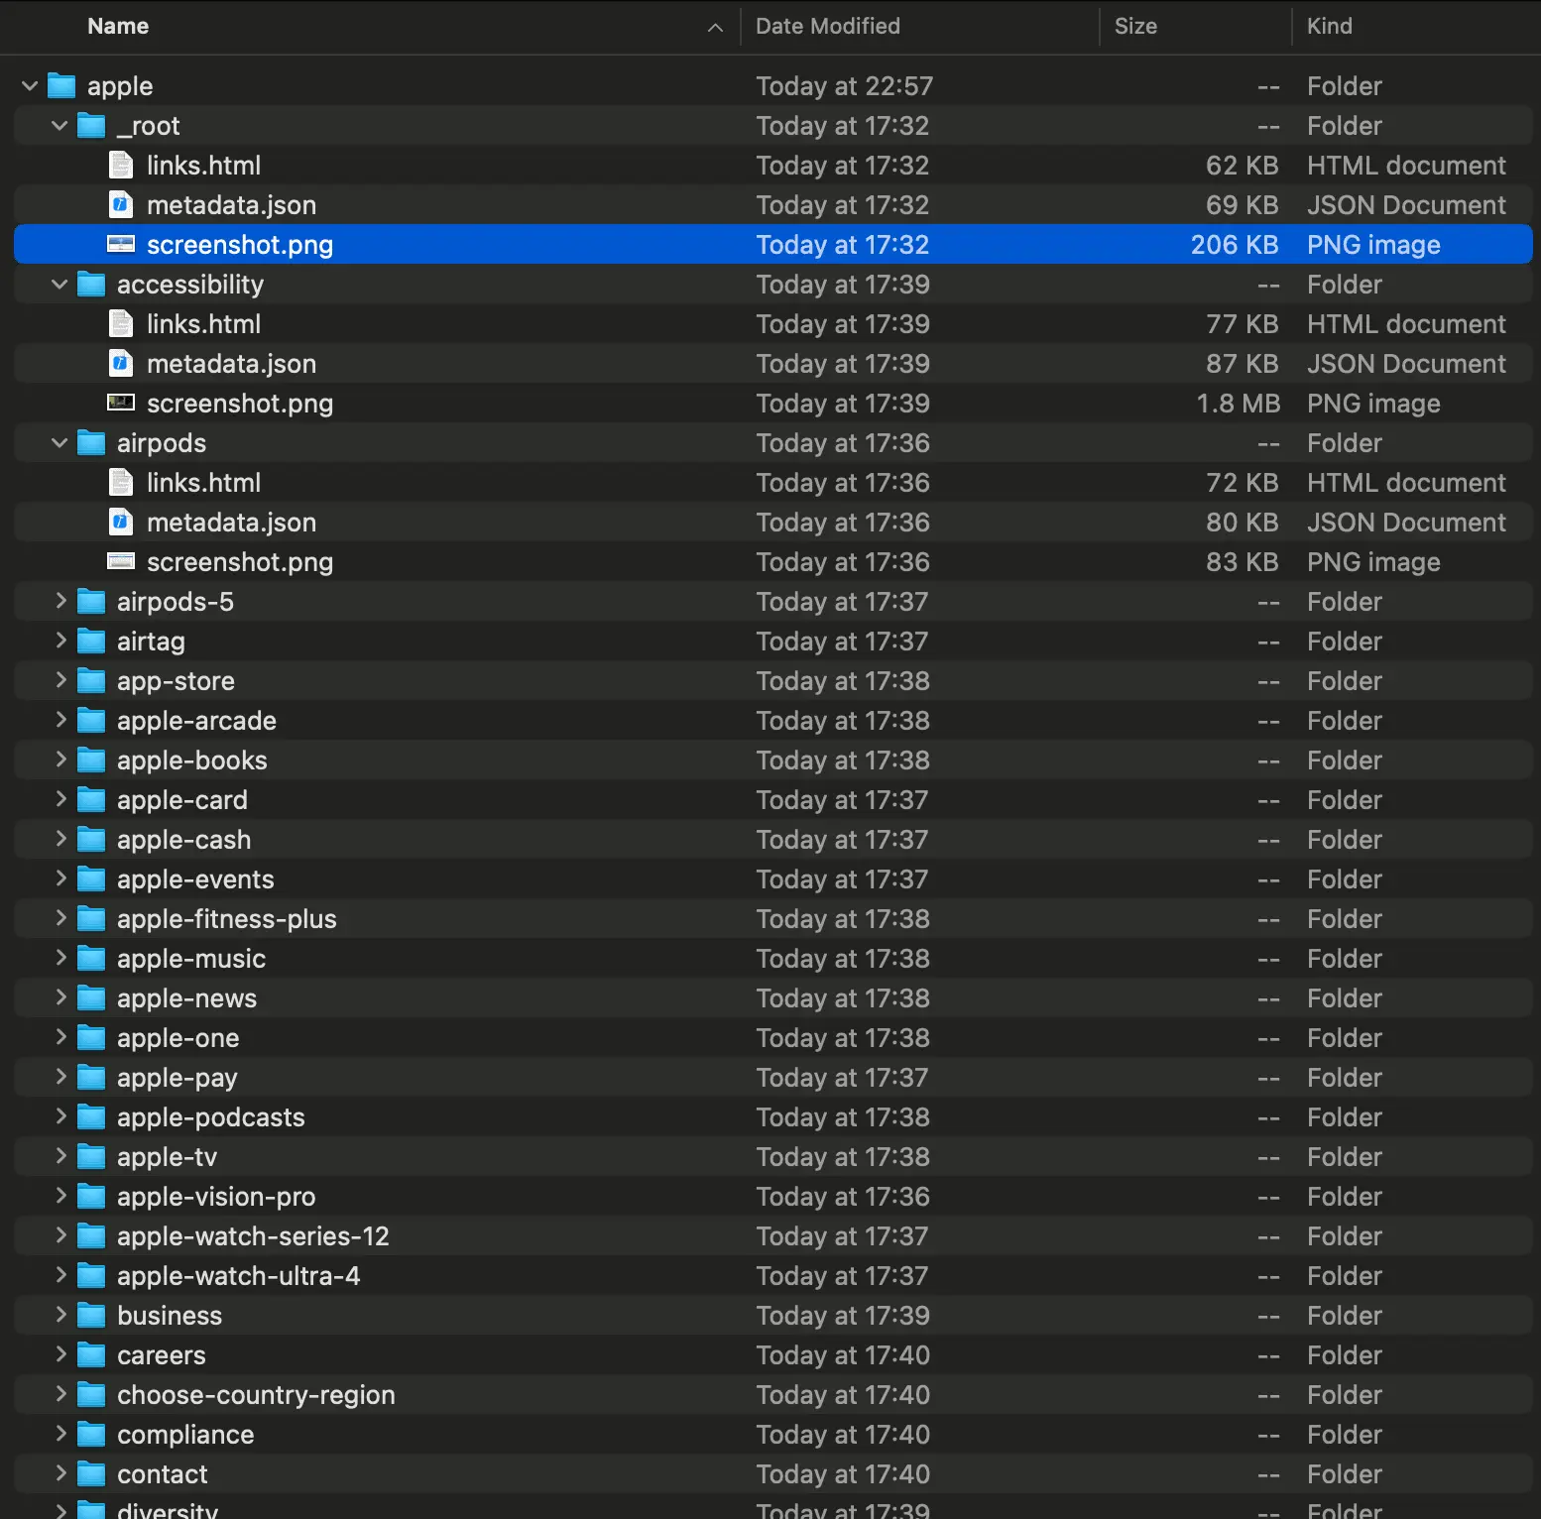The width and height of the screenshot is (1541, 1519).
Task: Click the business folder icon
Action: 91,1316
